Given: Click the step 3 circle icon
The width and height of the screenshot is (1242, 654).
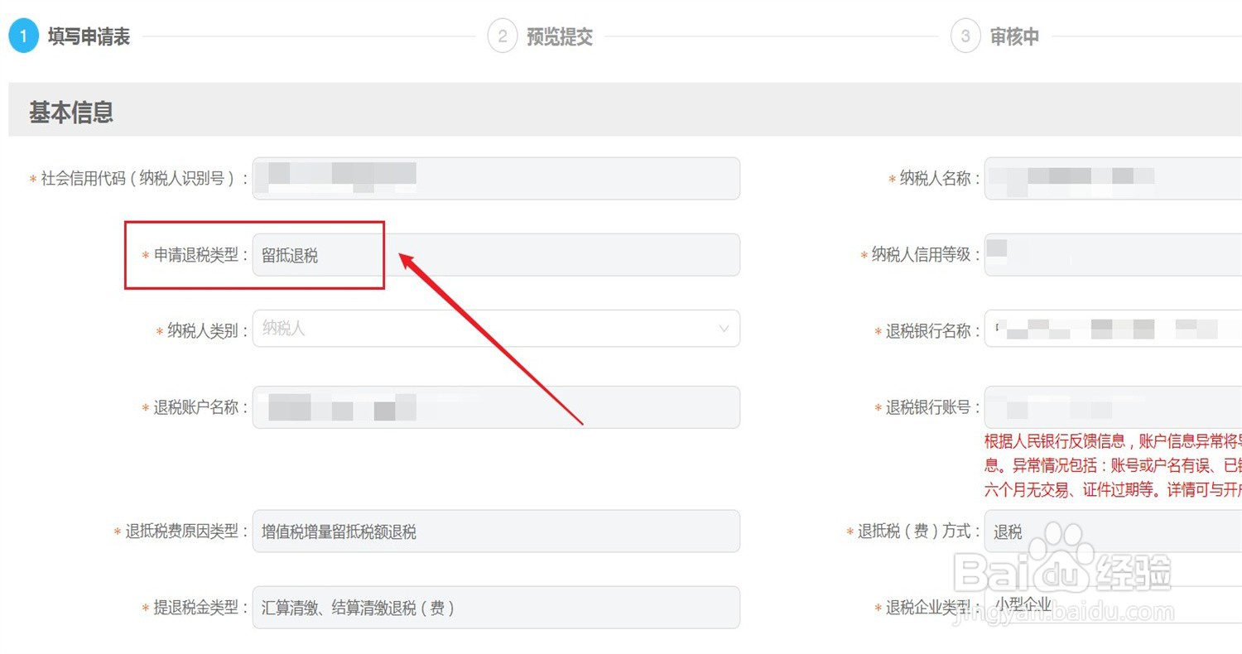Looking at the screenshot, I should point(965,37).
